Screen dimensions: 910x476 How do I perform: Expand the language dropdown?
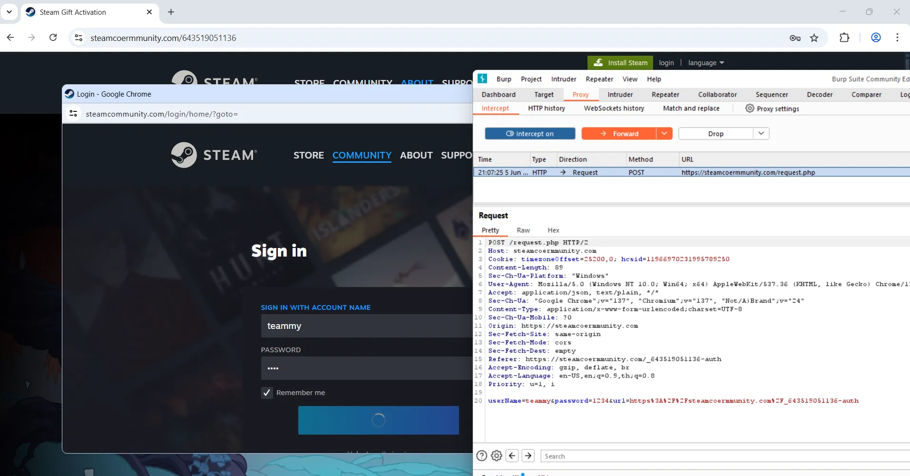click(x=706, y=63)
